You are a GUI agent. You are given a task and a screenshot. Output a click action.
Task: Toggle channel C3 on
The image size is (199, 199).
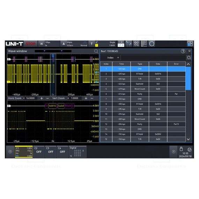[51, 152]
